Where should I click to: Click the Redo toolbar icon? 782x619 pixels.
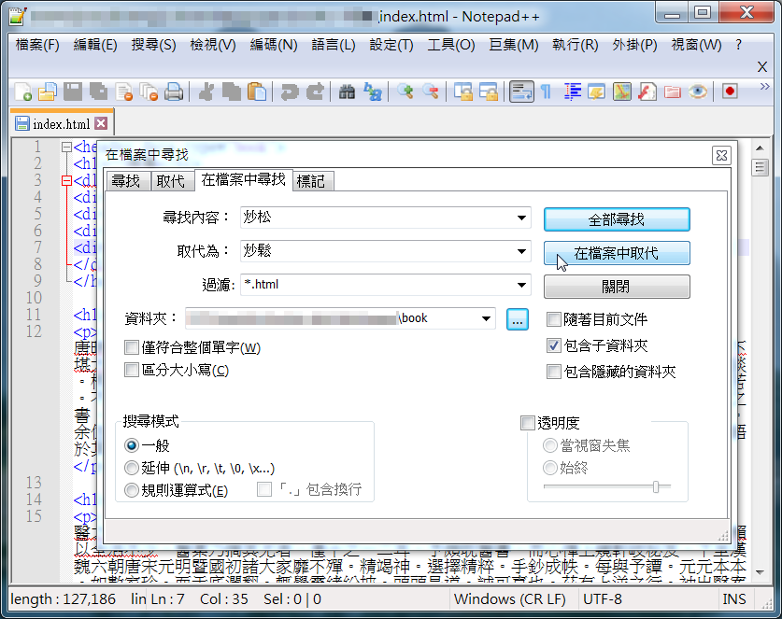315,91
